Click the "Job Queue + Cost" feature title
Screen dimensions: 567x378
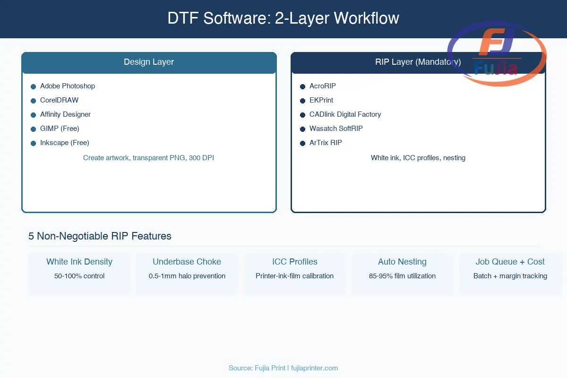(x=510, y=262)
